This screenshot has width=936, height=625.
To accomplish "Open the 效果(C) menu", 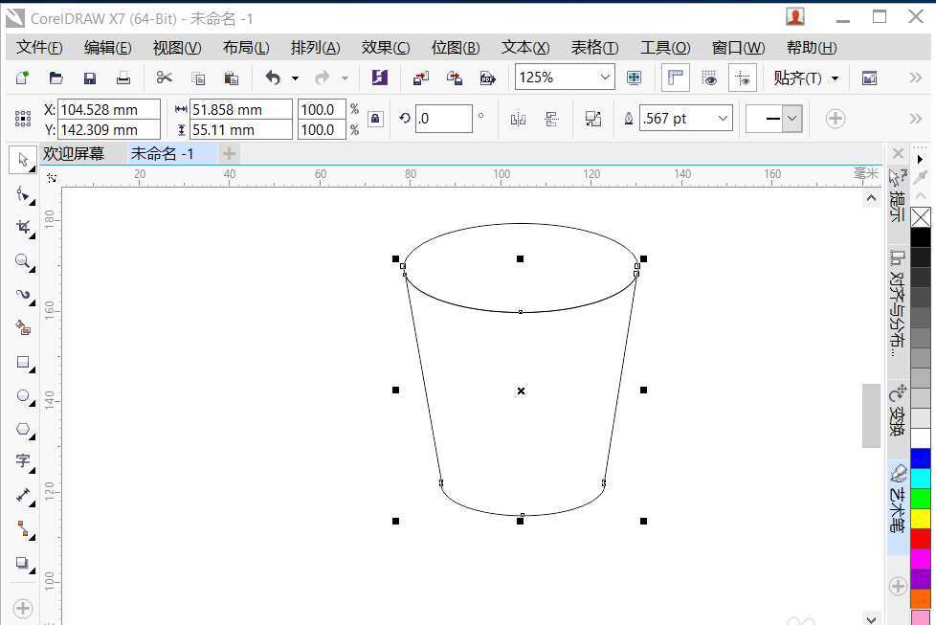I will tap(385, 48).
